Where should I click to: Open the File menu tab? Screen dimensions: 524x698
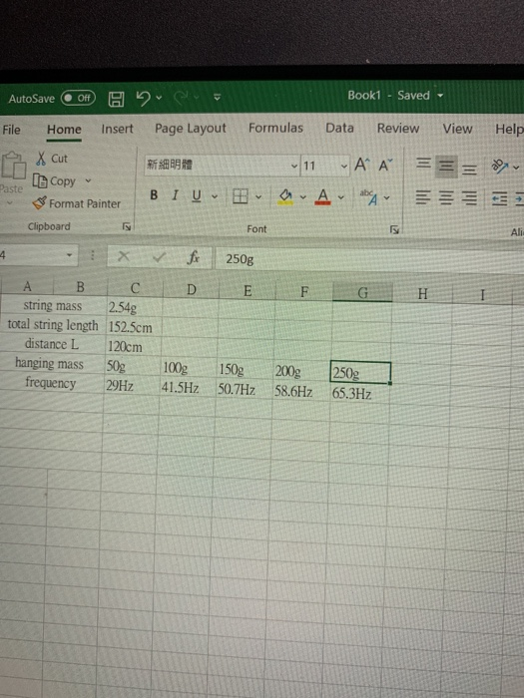[11, 130]
